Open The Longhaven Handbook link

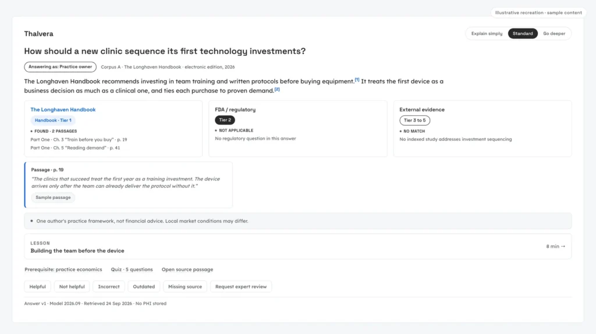pos(63,109)
